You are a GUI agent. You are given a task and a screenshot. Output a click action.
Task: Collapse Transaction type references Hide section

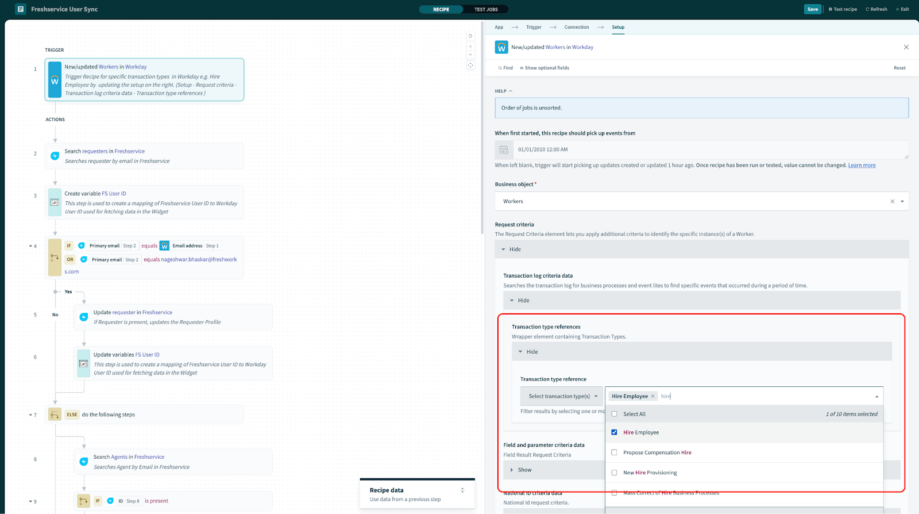coord(702,351)
